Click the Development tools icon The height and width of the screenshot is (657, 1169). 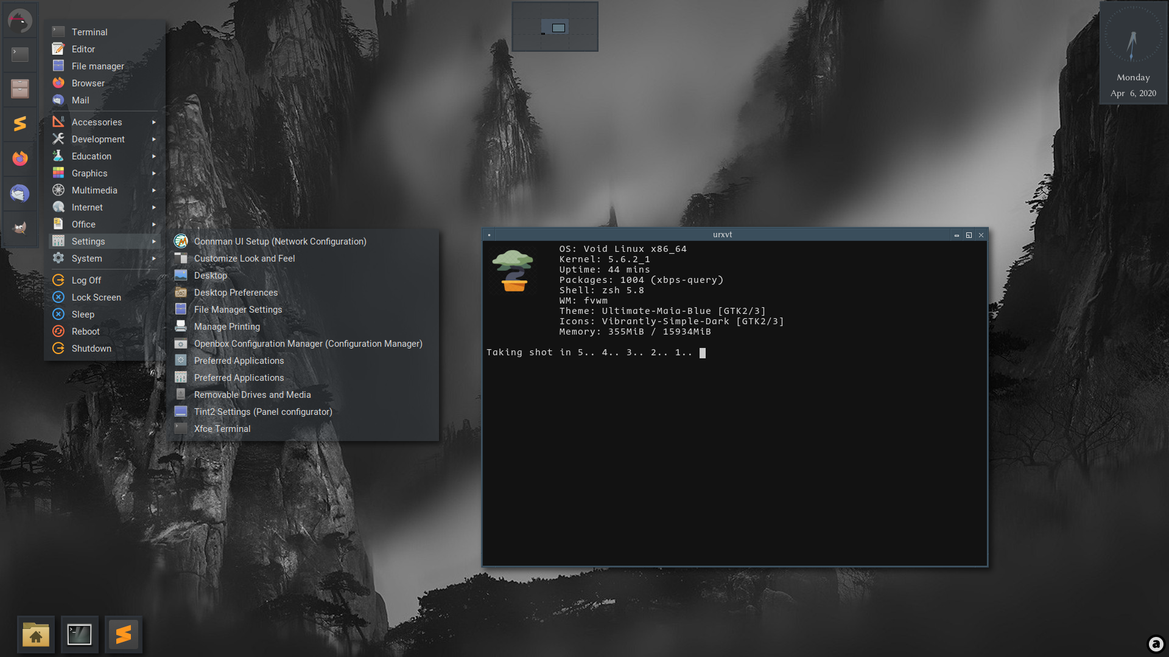click(x=58, y=139)
